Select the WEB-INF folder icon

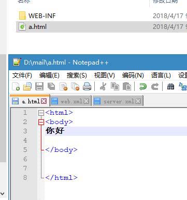(x=22, y=16)
